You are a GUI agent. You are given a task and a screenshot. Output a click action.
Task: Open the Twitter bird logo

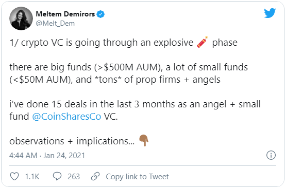pyautogui.click(x=270, y=13)
